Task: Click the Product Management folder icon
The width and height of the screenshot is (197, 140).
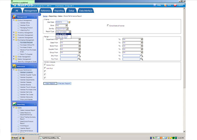Action: pos(16,20)
